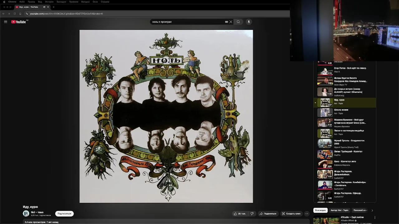The height and width of the screenshot is (224, 399).
Task: Clear the search query with the X
Action: click(231, 22)
